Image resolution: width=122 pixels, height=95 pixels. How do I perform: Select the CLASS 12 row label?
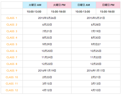click(12, 90)
